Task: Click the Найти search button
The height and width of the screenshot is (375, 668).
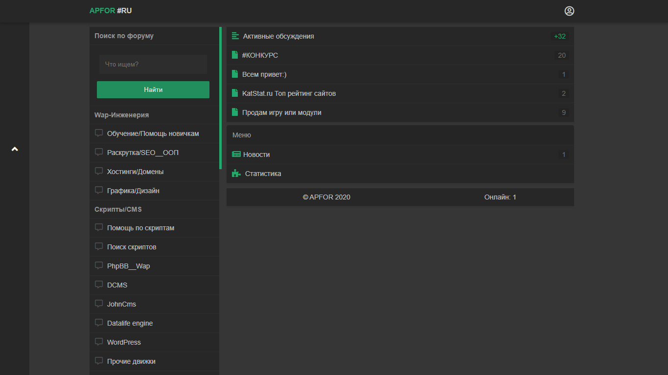Action: (x=153, y=89)
